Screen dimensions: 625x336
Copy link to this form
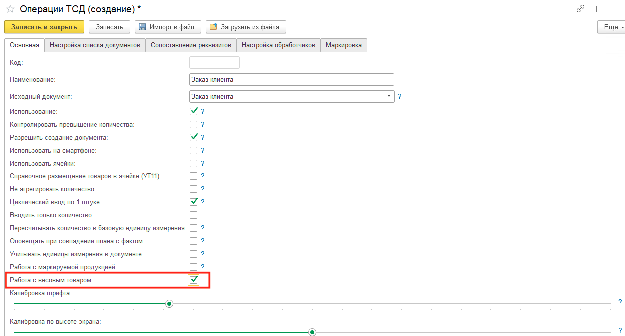(580, 9)
